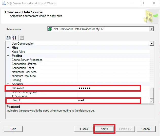Click the scrollbar down arrow
The height and width of the screenshot is (136, 160).
point(152,101)
